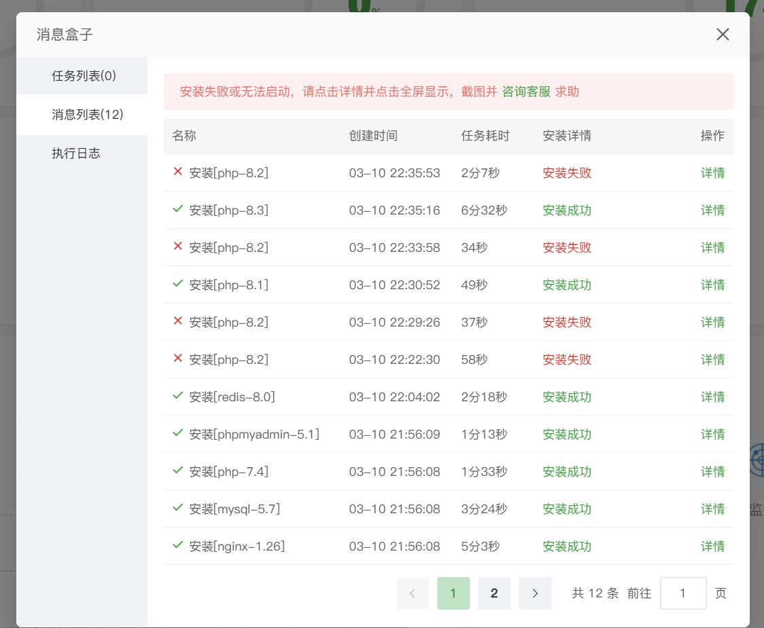Go to pagination page 2
The width and height of the screenshot is (764, 628).
click(x=494, y=593)
